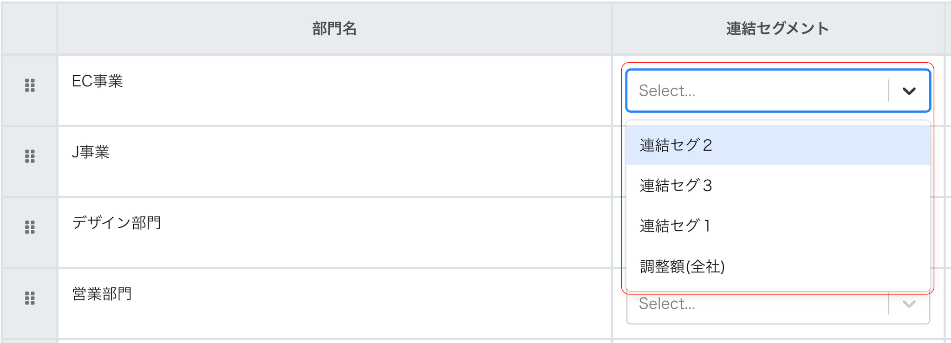Click the divider beside the EC事業 dropdown arrow
951x343 pixels.
point(889,91)
